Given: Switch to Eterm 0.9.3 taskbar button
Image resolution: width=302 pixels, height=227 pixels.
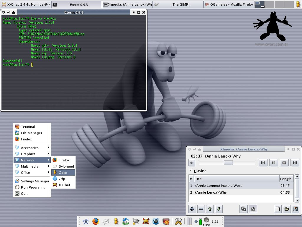Looking at the screenshot, I should [x=77, y=4].
